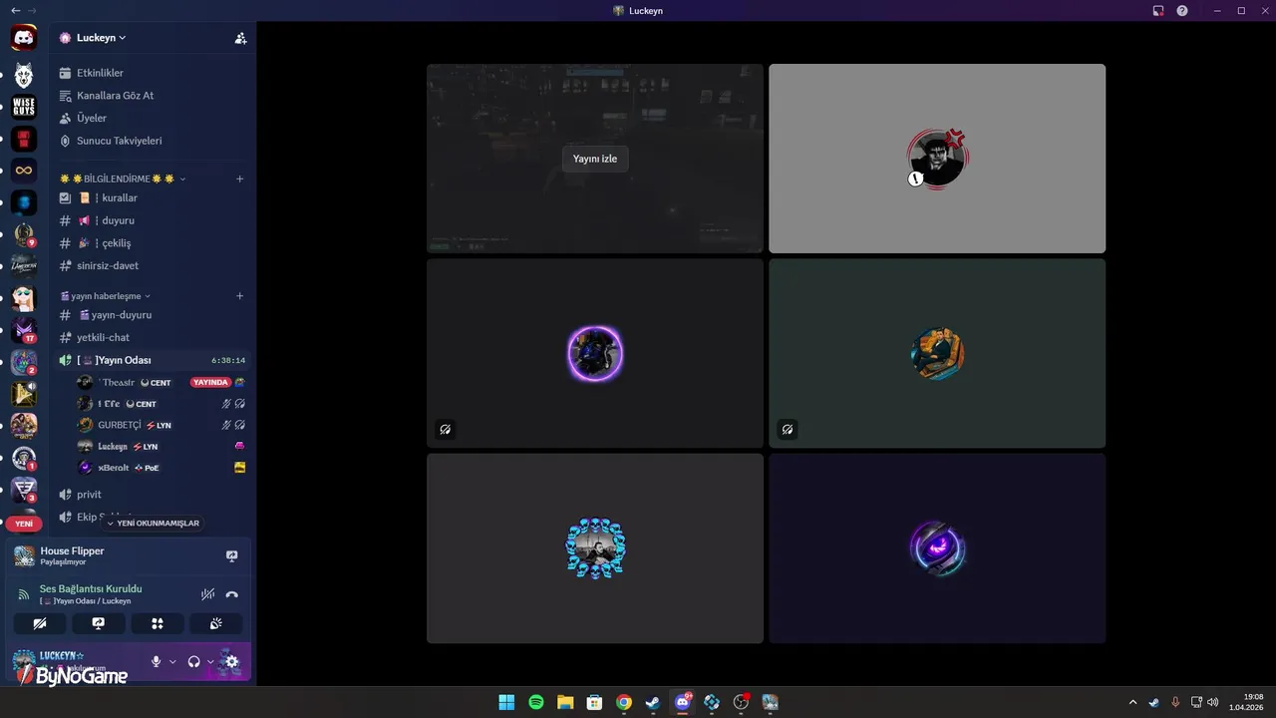Open microphone input options arrow
1276x718 pixels.
pyautogui.click(x=172, y=661)
